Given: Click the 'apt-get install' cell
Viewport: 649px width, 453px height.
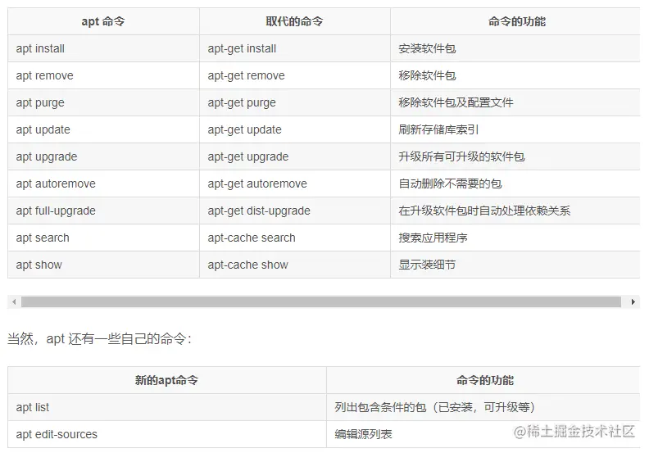Looking at the screenshot, I should (x=295, y=48).
